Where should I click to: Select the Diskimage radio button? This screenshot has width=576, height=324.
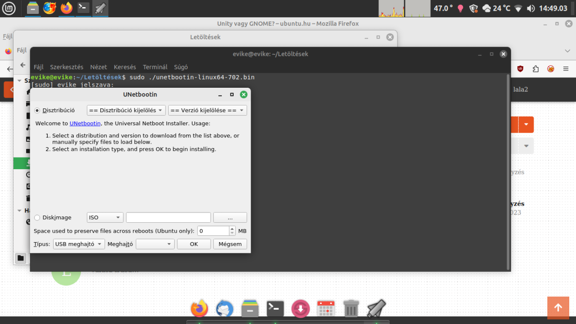coord(37,217)
